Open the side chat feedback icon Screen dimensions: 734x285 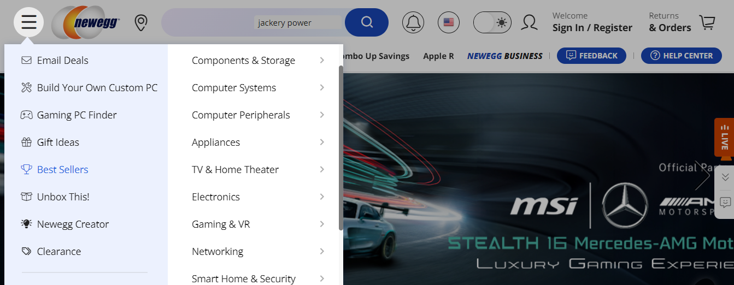tap(725, 203)
